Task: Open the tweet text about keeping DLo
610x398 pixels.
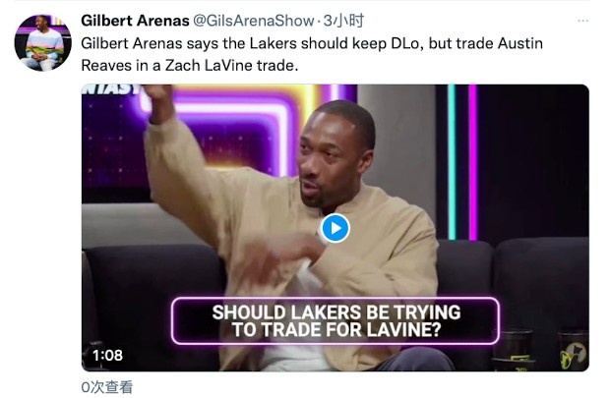Action: tap(312, 54)
